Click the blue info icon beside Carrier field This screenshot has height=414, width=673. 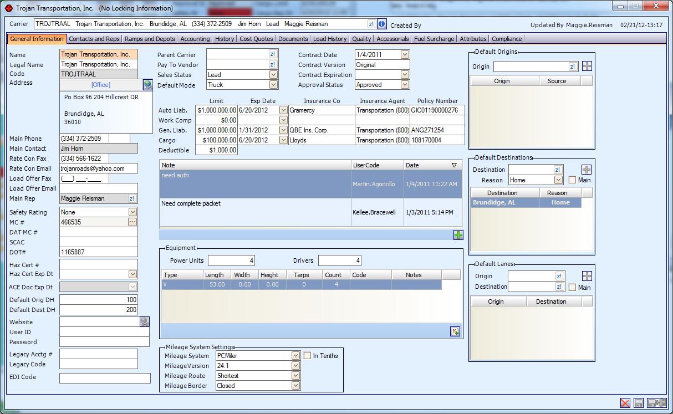[x=381, y=24]
